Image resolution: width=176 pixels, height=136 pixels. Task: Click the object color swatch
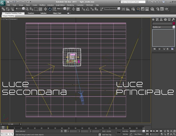[173, 24]
